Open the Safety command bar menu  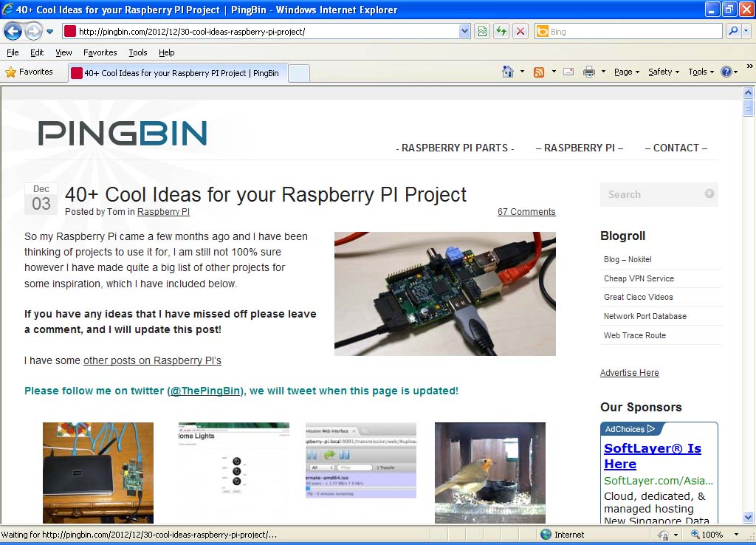point(664,72)
